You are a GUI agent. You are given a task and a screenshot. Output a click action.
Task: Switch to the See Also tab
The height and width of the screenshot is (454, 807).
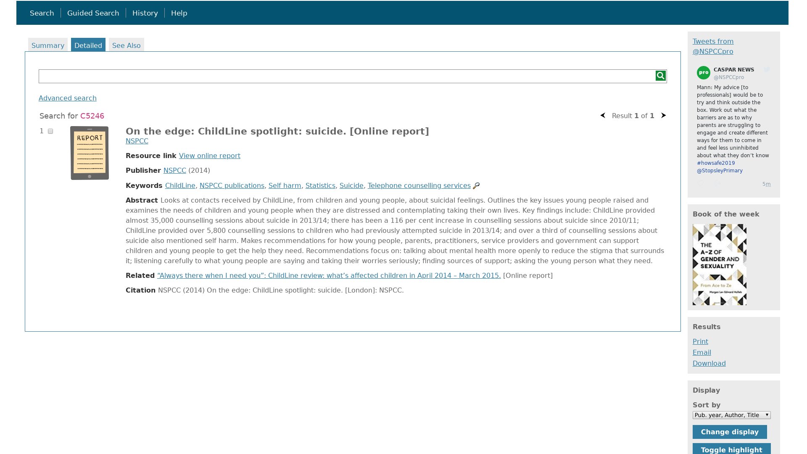pyautogui.click(x=127, y=45)
